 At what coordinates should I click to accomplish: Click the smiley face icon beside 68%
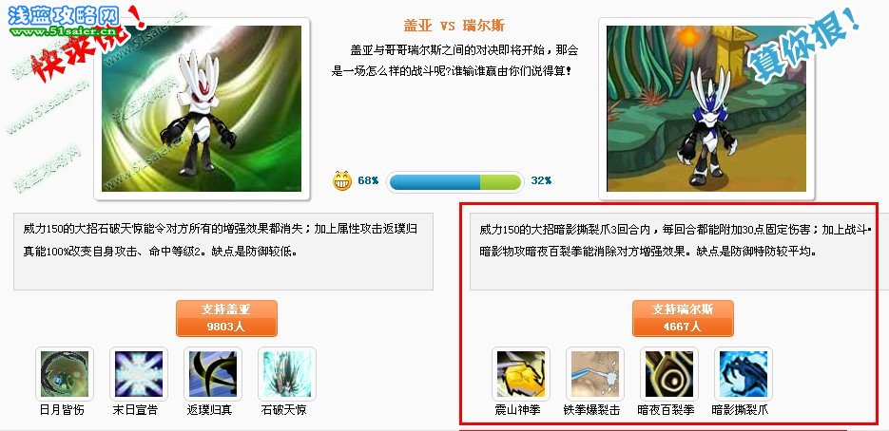click(342, 180)
